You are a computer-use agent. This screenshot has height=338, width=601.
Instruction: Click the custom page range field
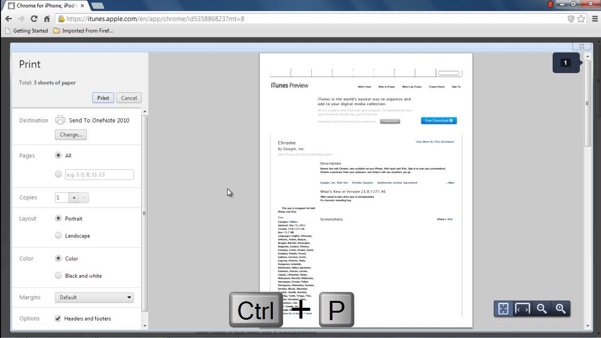coord(99,174)
